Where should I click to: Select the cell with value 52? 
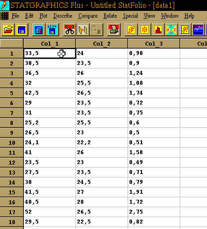50,212
